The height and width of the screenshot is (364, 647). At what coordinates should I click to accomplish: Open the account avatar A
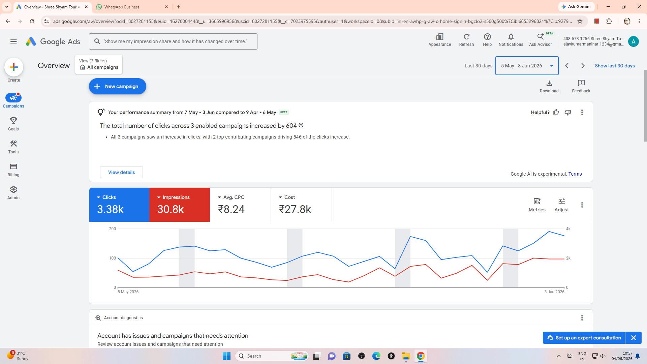634,41
